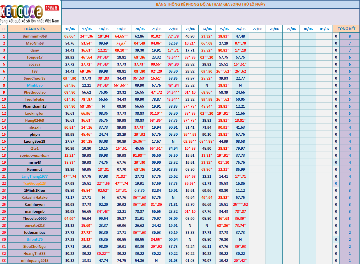360x264 pixels.
Task: Click member name TieufuFake
Action: [34, 99]
